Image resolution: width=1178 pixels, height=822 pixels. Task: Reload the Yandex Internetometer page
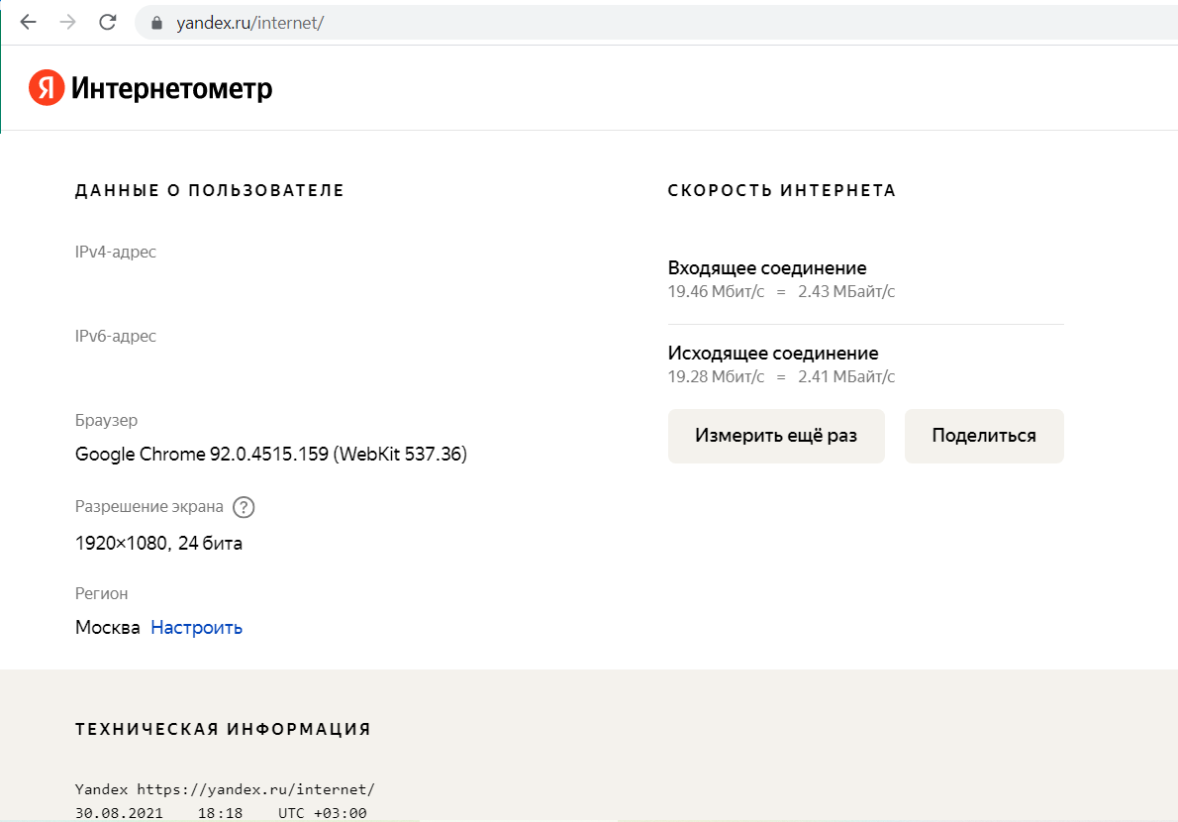[108, 22]
